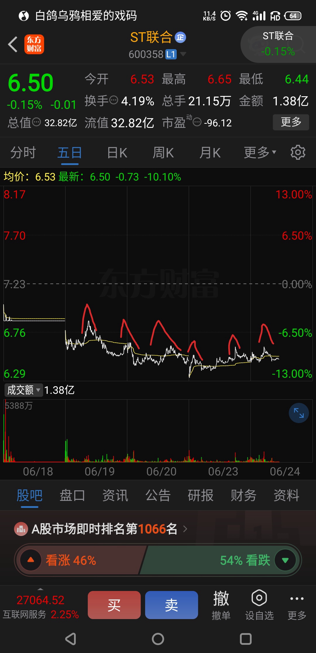Tap the 54% 看跌 sentiment bar

point(220,560)
